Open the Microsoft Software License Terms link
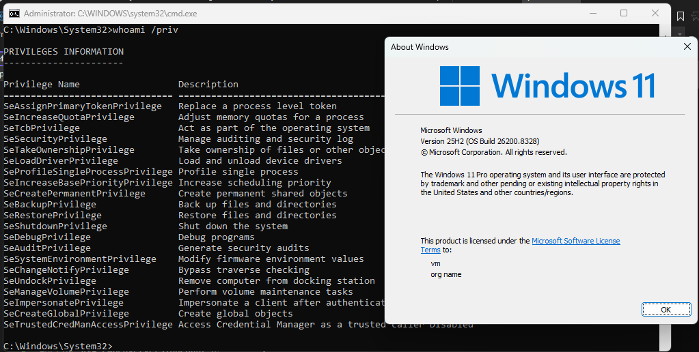This screenshot has width=699, height=352. (575, 241)
